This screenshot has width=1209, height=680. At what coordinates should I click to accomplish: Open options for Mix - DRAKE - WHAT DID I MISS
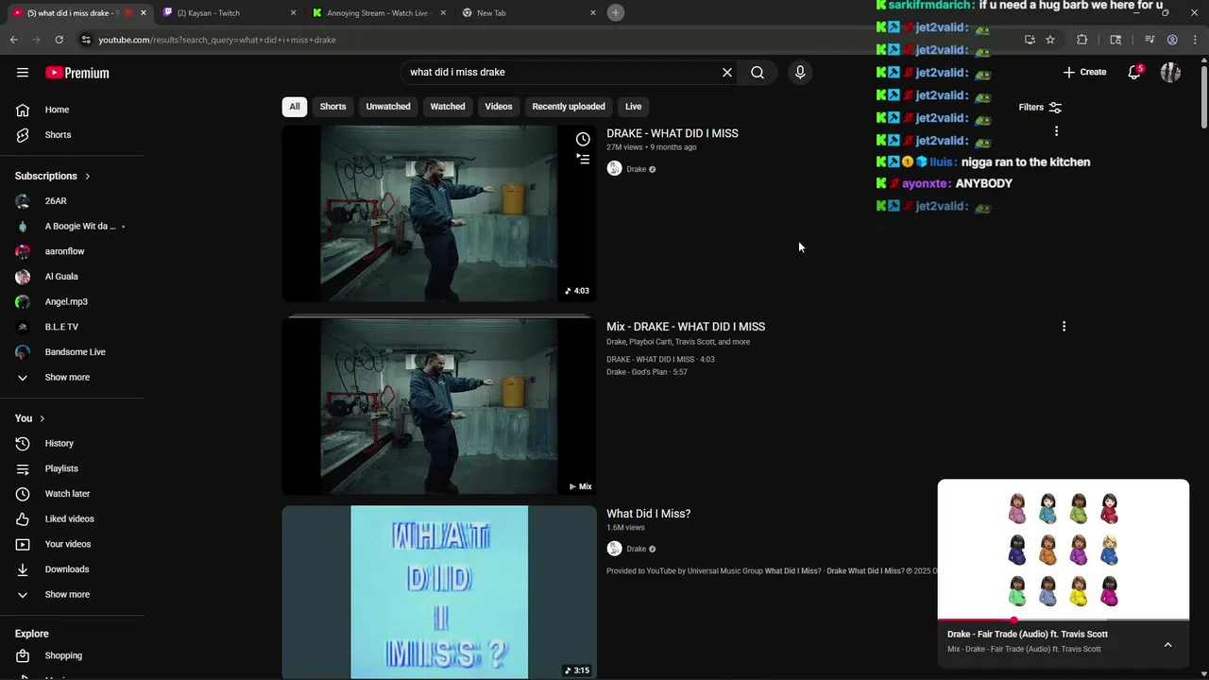[x=1064, y=327]
